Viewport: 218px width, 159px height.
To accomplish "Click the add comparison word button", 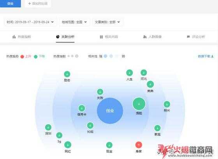I will click(x=38, y=4).
